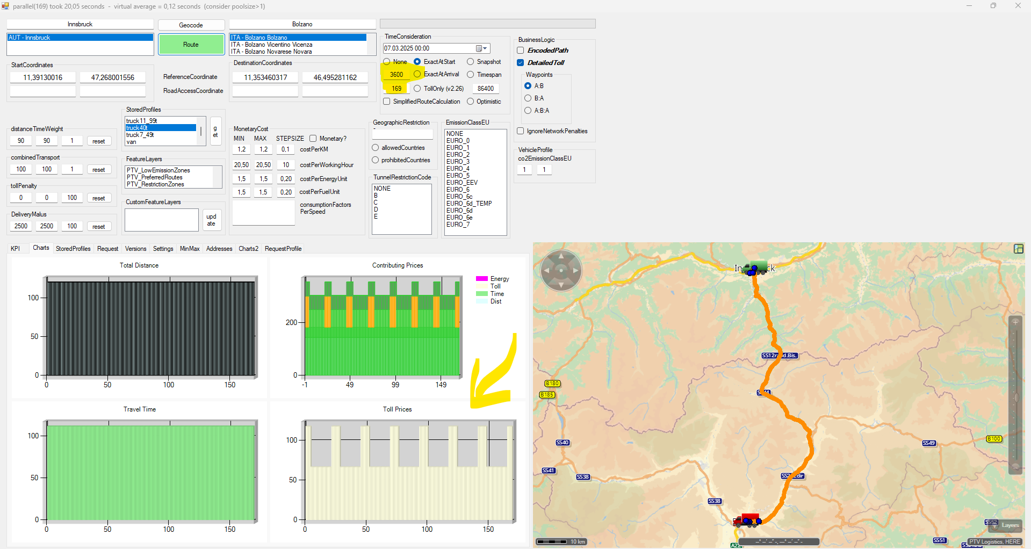Select the ExactAtArrival radio button
This screenshot has height=549, width=1031.
point(417,74)
